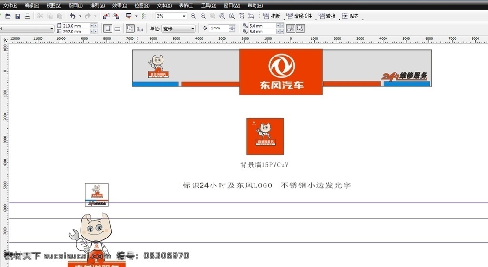Click the page height 297.0 mm field
488x267 pixels.
click(x=76, y=32)
